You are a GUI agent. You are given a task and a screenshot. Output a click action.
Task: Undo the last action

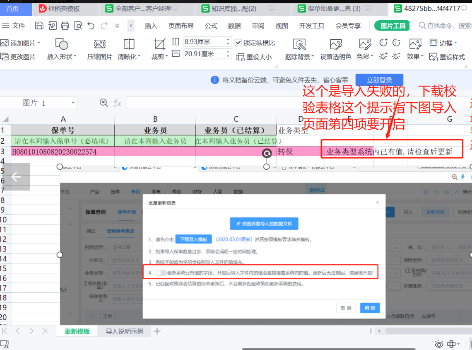coord(91,26)
